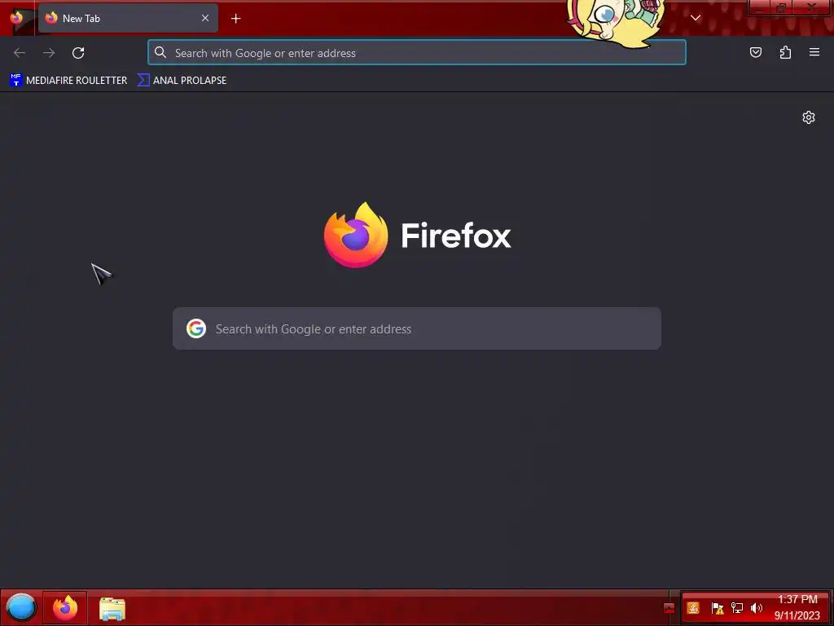This screenshot has width=834, height=626.
Task: Reload the current page
Action: [x=78, y=53]
